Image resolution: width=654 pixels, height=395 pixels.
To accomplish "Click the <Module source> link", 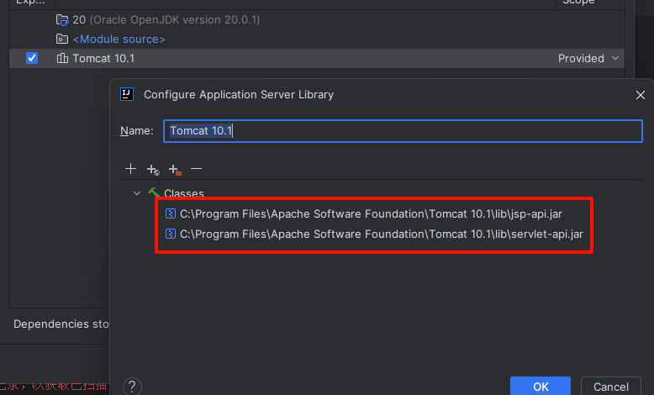I will pos(119,39).
